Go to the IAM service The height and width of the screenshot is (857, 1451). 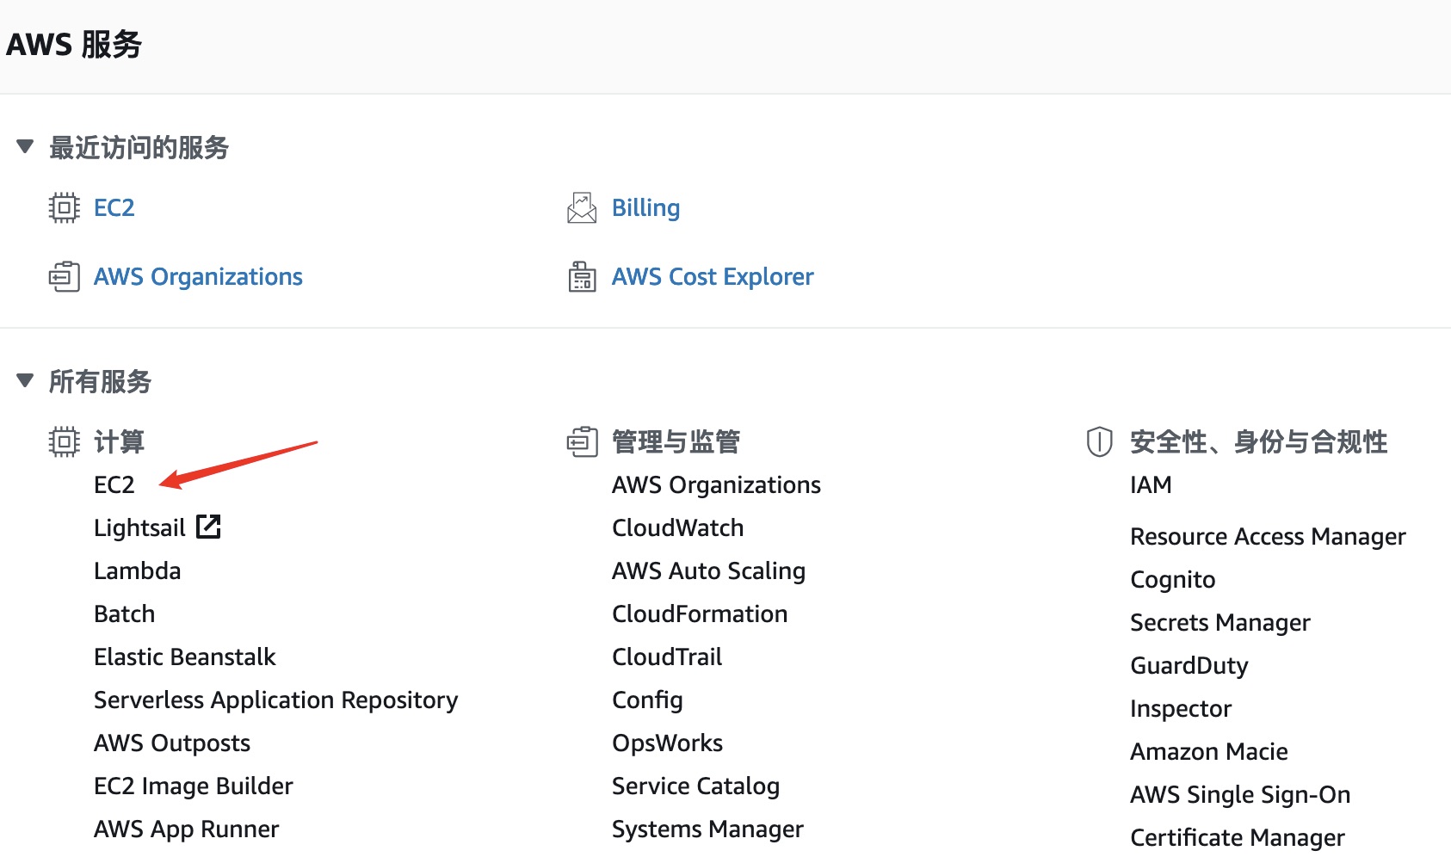(x=1151, y=484)
